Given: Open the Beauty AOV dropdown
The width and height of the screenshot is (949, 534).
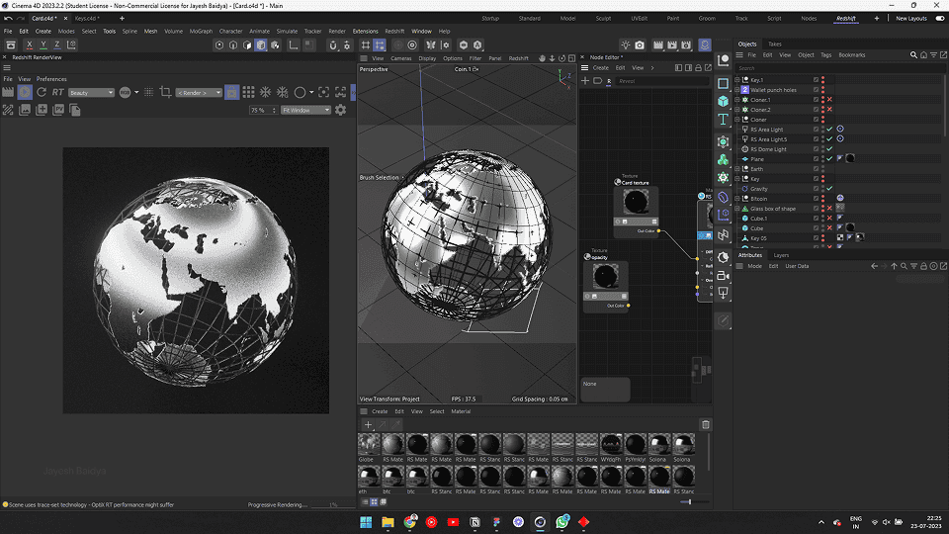Looking at the screenshot, I should click(x=91, y=92).
